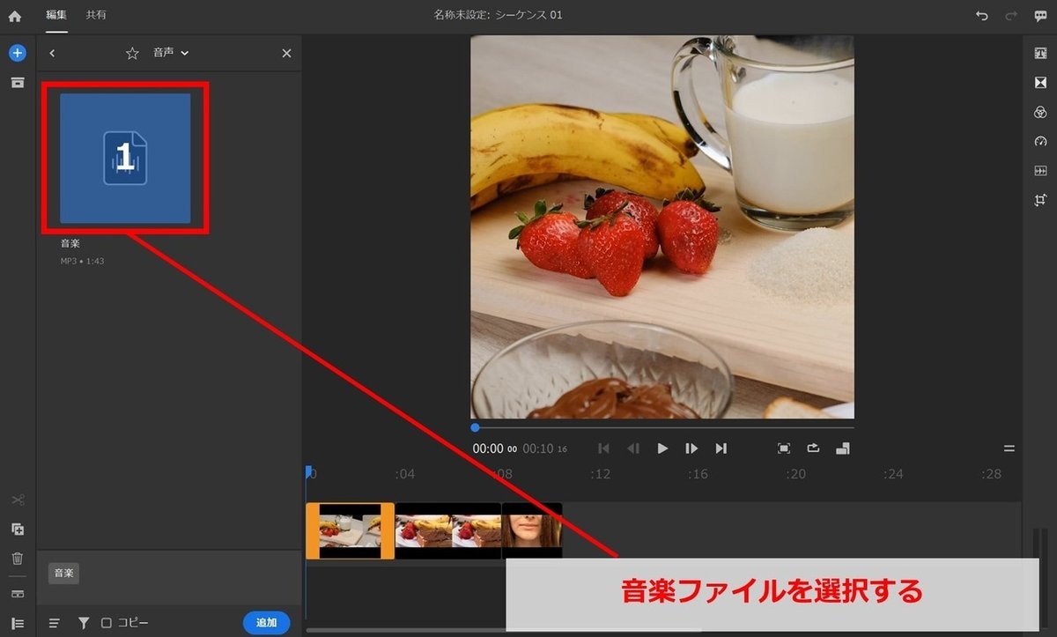Viewport: 1057px width, 637px height.
Task: Jump to the previous edit point
Action: coord(603,448)
